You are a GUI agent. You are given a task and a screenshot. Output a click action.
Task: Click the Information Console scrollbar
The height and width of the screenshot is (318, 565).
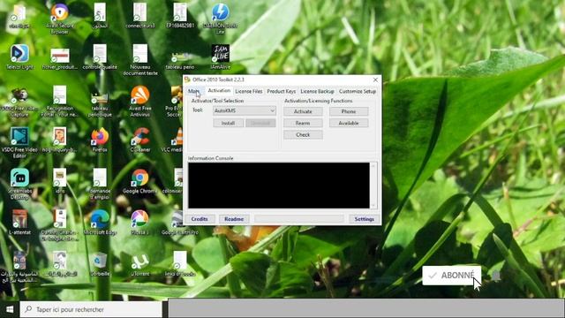pos(373,185)
